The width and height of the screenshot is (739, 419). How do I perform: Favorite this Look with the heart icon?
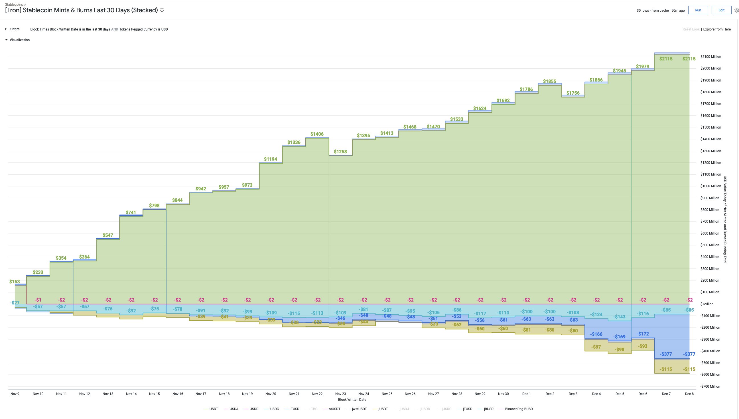(x=162, y=10)
